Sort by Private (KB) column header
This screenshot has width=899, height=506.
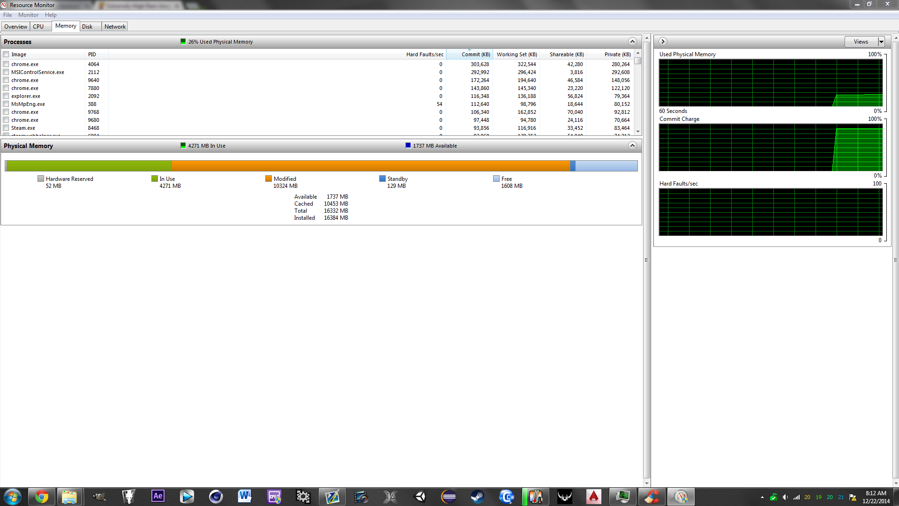[610, 54]
